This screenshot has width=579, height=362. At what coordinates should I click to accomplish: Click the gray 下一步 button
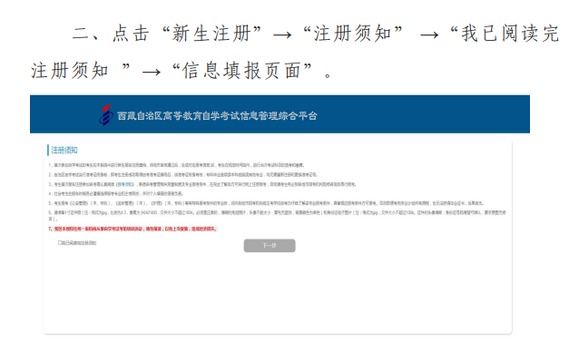[x=270, y=245]
